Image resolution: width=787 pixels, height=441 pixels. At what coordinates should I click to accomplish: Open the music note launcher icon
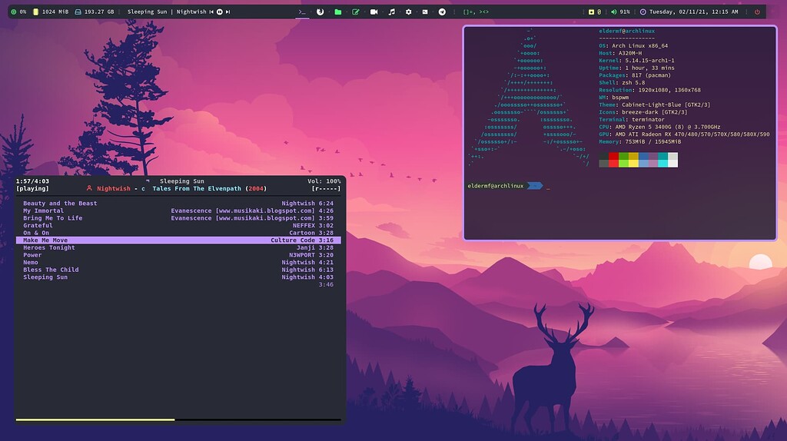coord(391,12)
